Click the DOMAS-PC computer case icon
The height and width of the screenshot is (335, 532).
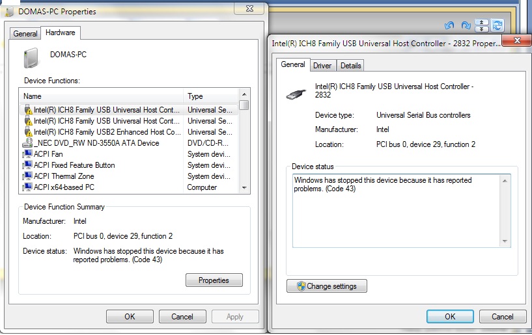(x=31, y=58)
